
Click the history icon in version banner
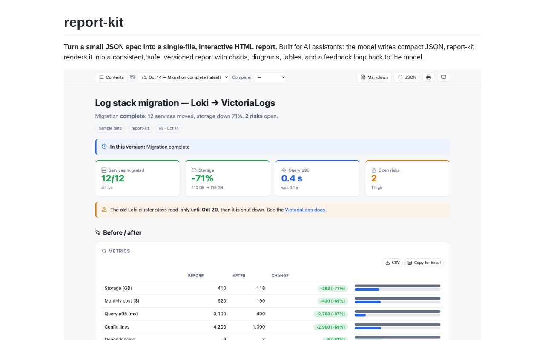(x=104, y=147)
